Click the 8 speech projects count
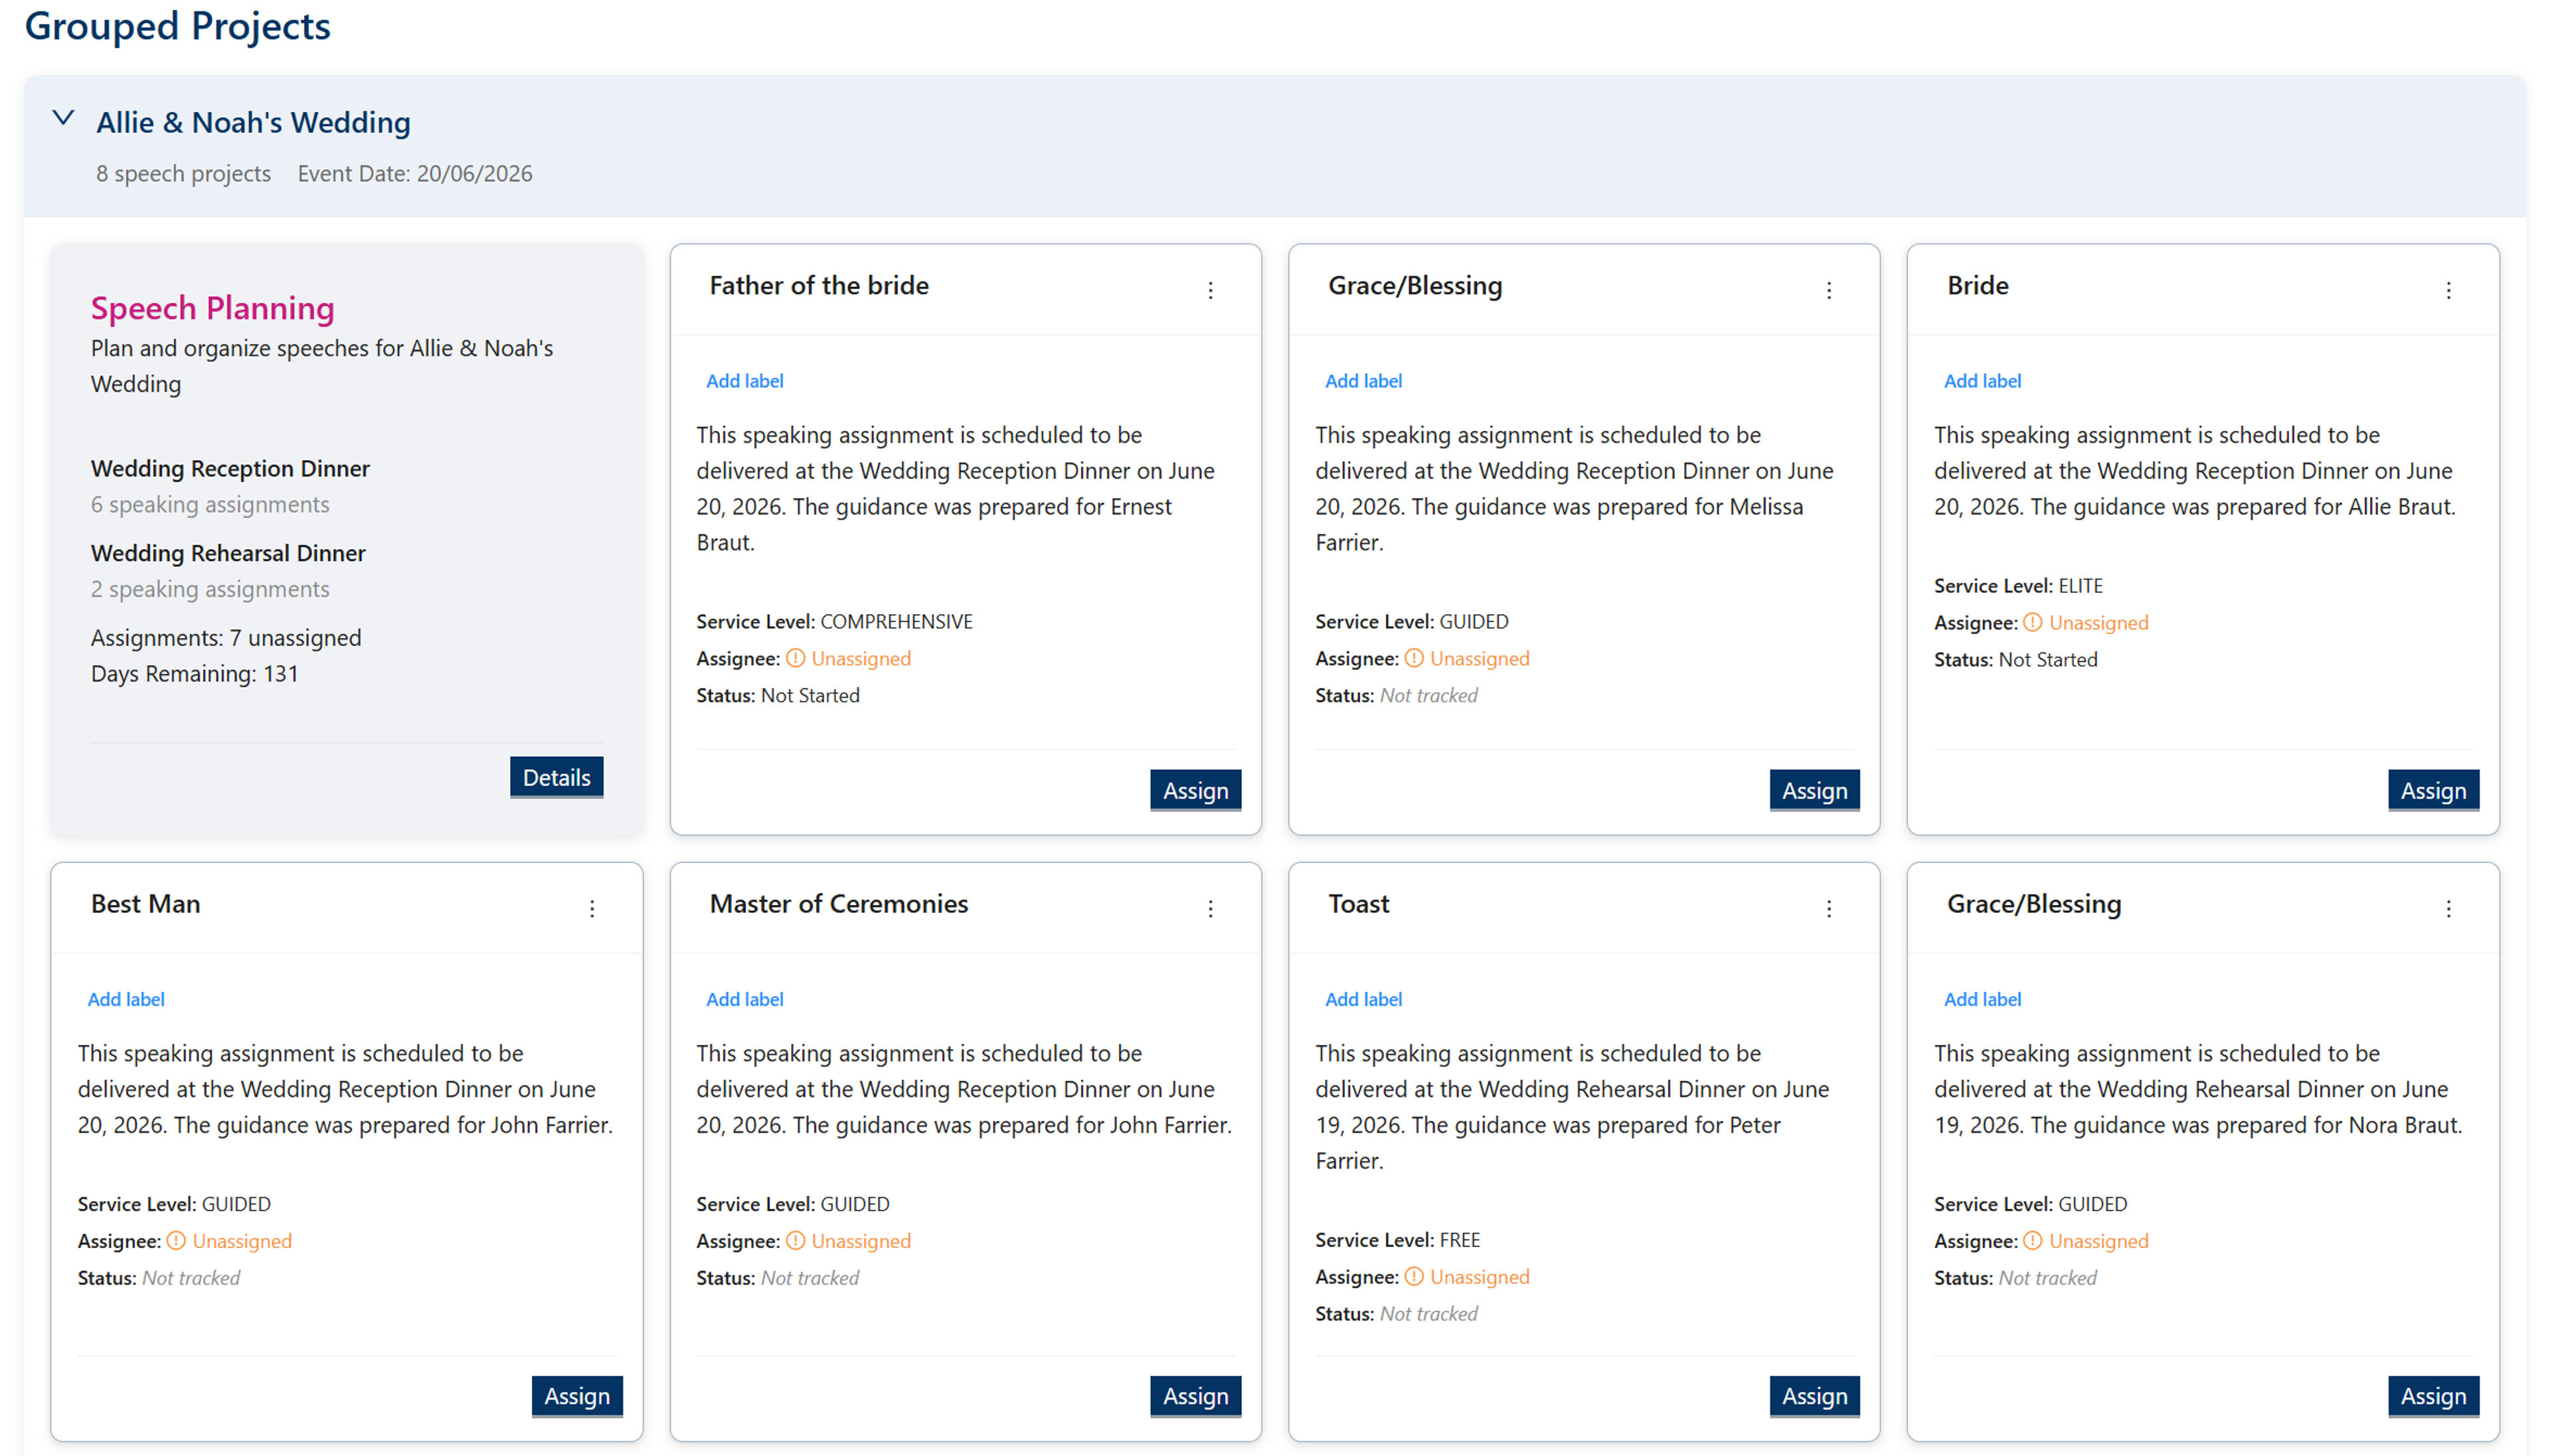This screenshot has width=2550, height=1456. [183, 173]
